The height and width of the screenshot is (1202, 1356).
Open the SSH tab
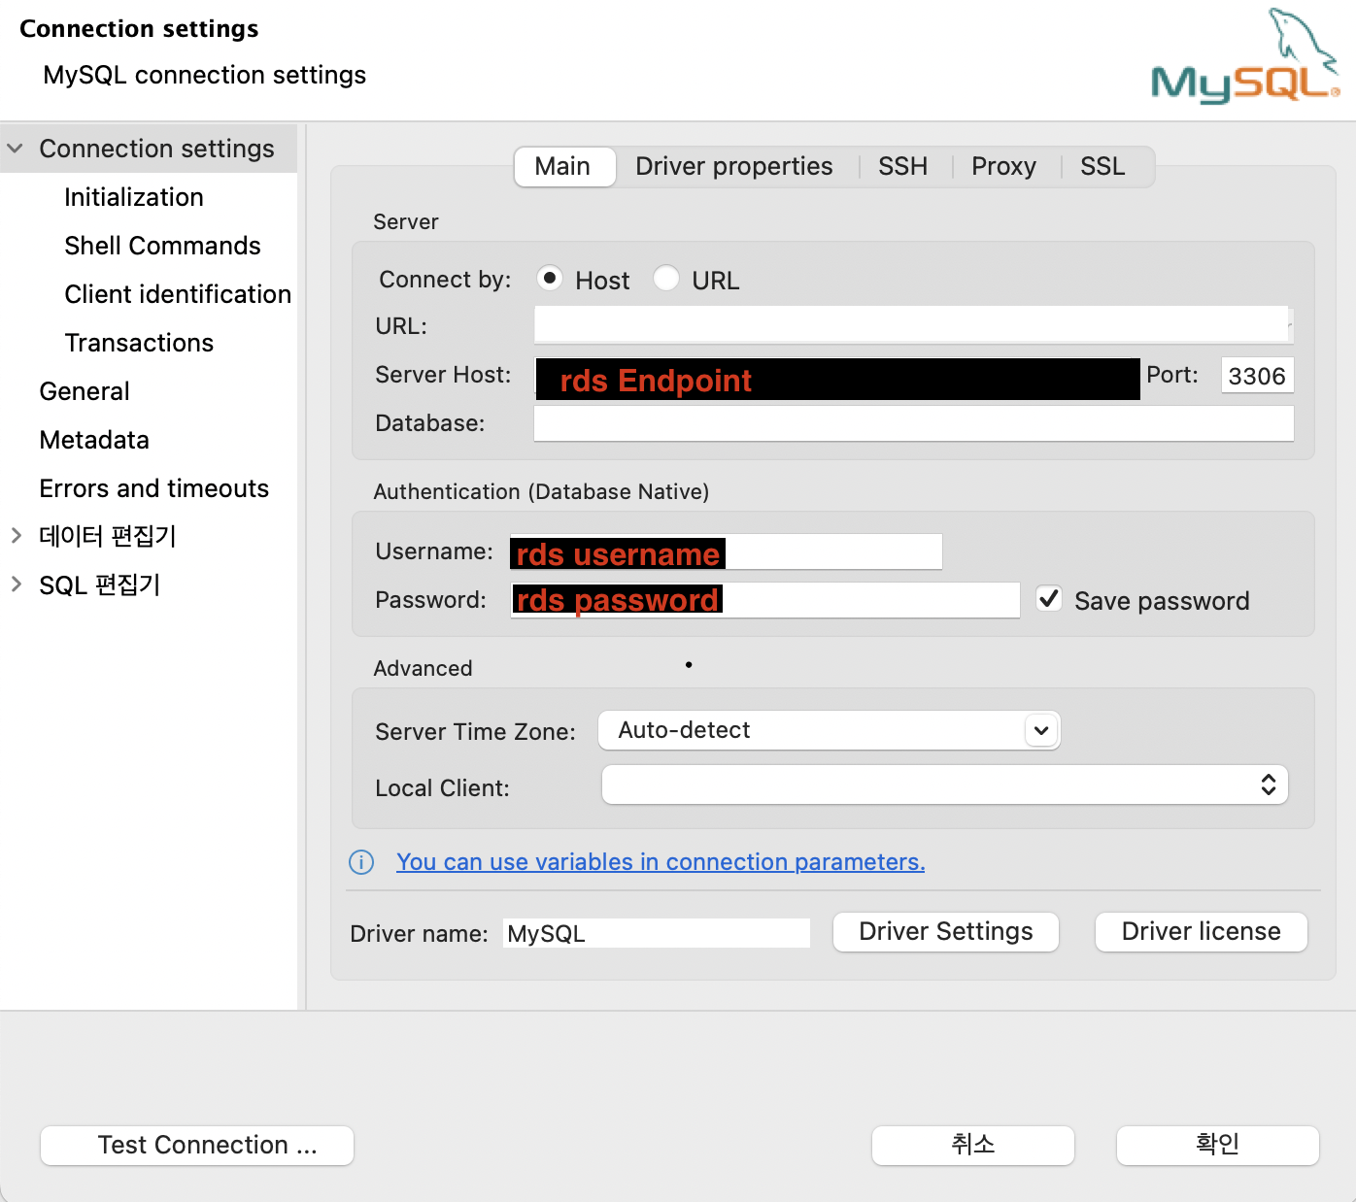click(903, 166)
